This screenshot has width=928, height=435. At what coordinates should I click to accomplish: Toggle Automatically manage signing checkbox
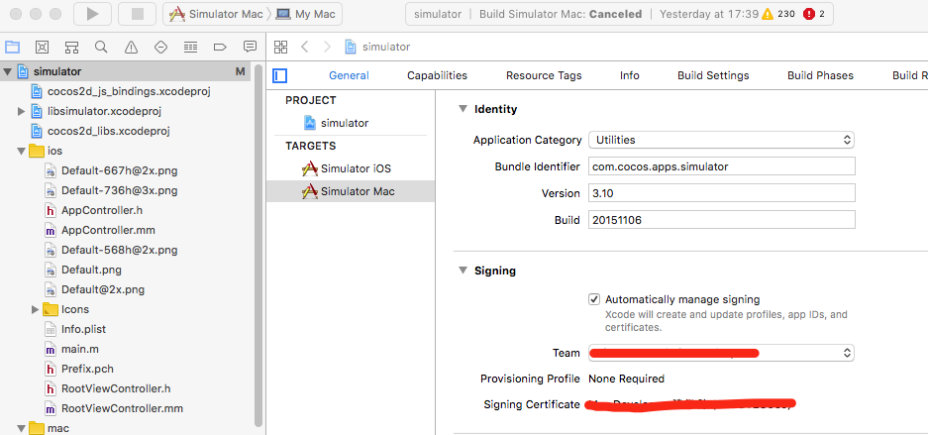click(x=594, y=299)
